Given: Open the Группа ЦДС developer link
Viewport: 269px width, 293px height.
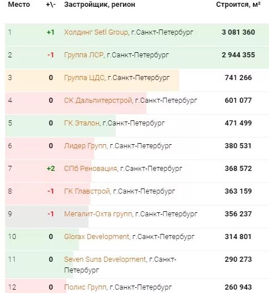Looking at the screenshot, I should (x=84, y=78).
